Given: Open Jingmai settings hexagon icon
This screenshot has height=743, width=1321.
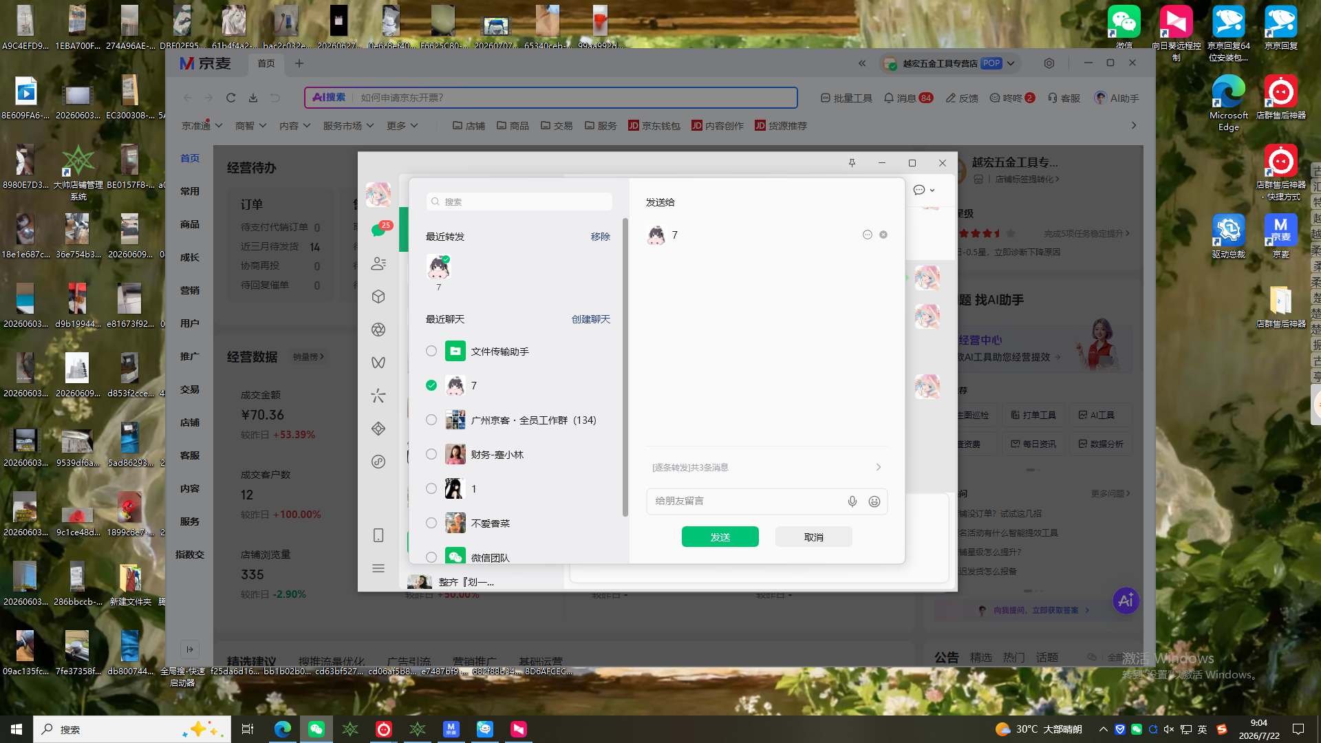Looking at the screenshot, I should coord(1049,63).
